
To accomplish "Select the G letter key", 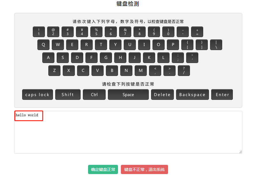I will [106, 58].
